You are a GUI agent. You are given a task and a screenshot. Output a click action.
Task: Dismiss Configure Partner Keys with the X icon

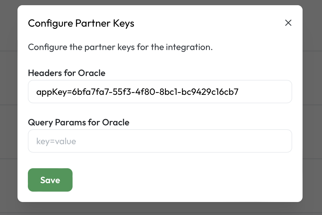tap(288, 23)
